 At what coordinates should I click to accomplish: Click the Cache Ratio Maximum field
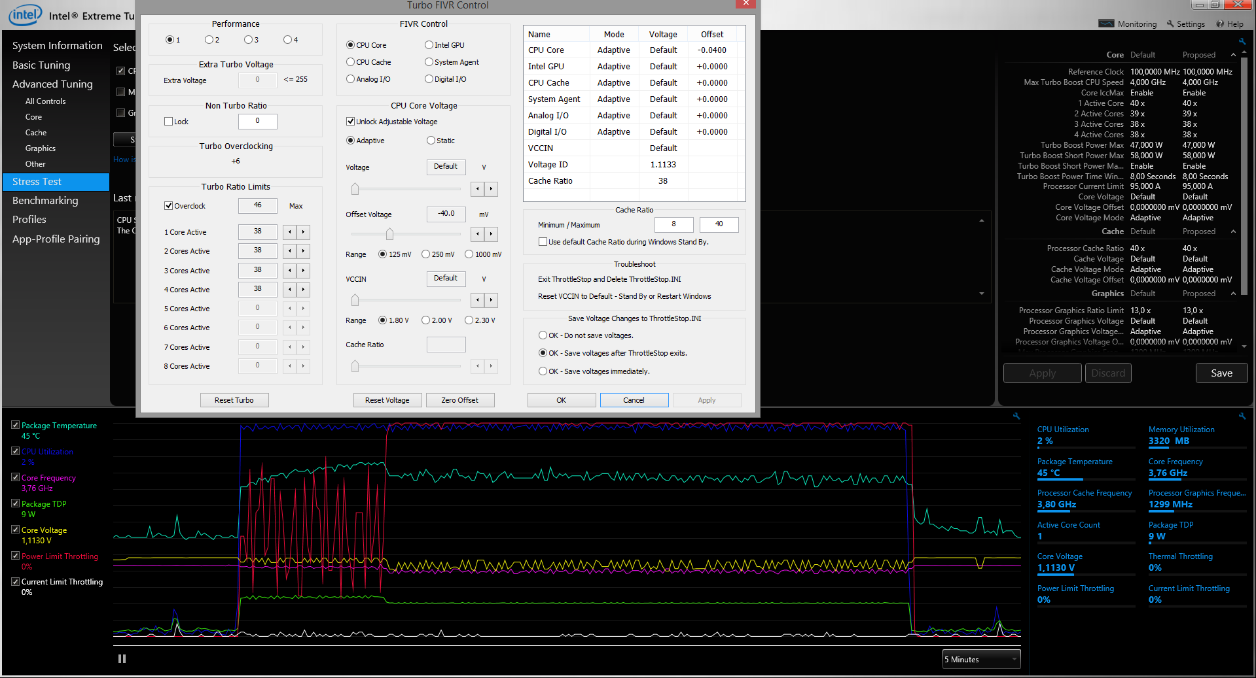(x=719, y=224)
